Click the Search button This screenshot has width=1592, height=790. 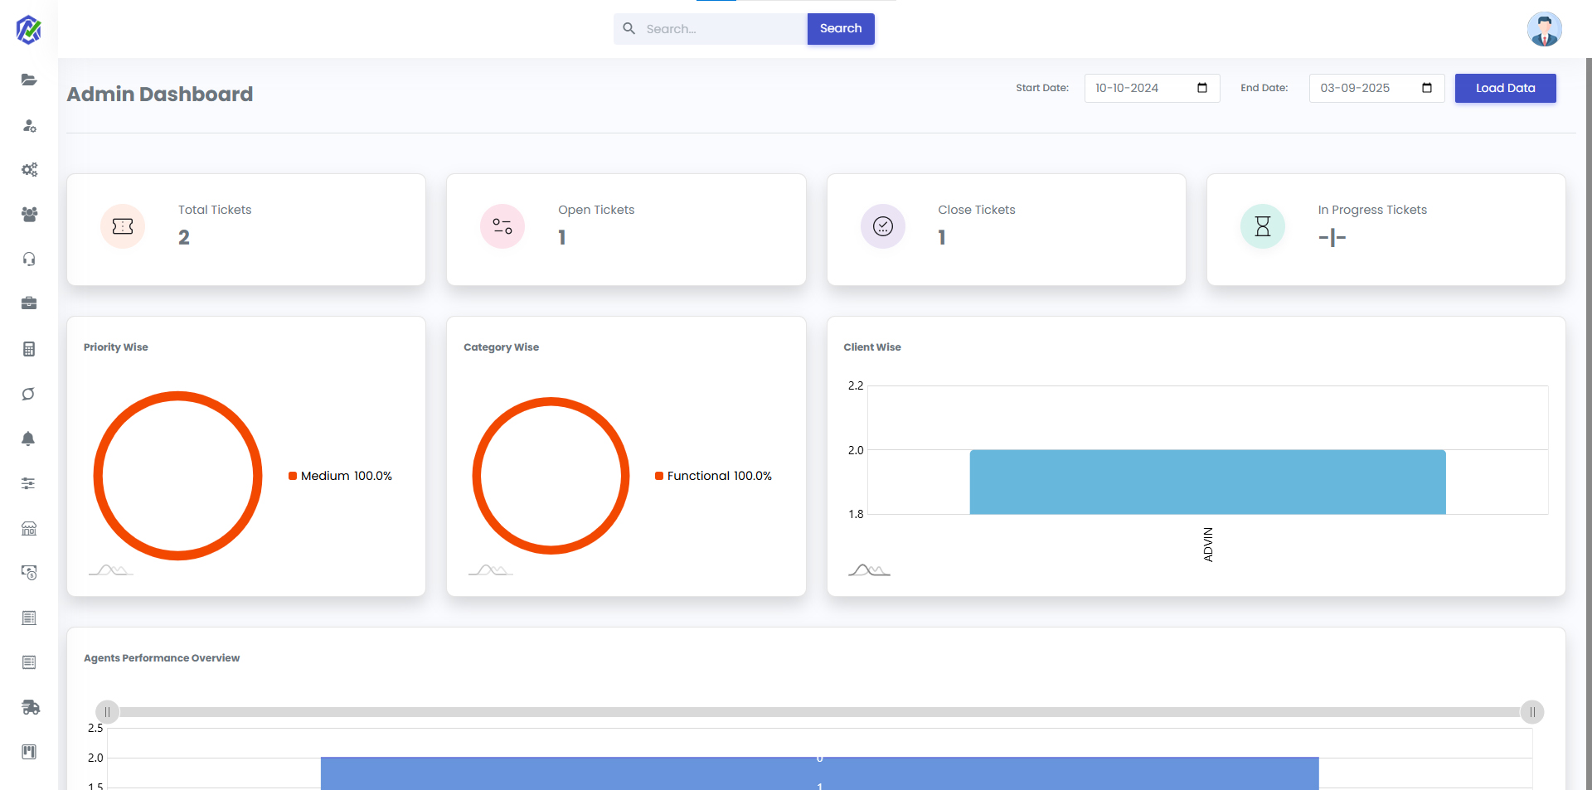[x=841, y=29]
